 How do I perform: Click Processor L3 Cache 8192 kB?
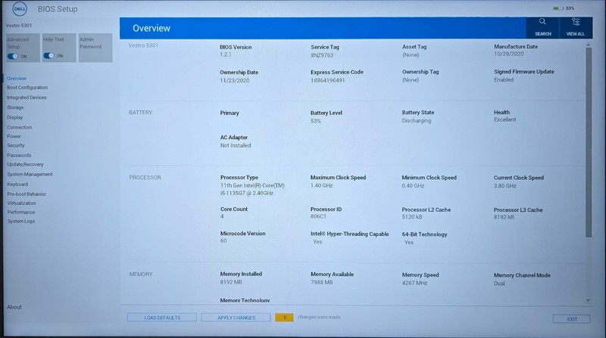pos(504,217)
